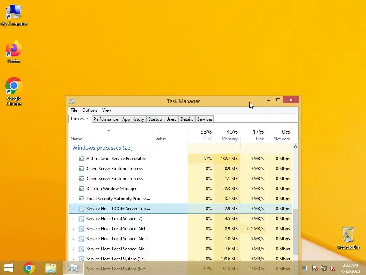Open the Options menu
Viewport: 366px width, 275px height.
point(90,110)
